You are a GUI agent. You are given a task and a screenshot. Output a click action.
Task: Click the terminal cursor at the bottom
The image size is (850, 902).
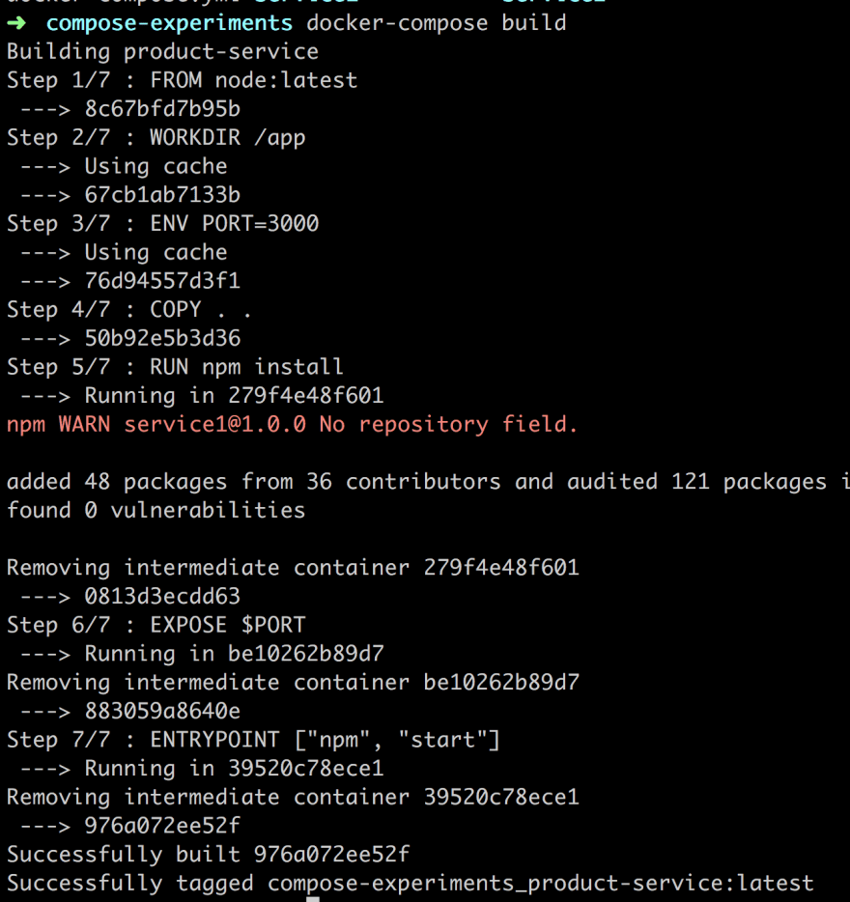click(312, 899)
